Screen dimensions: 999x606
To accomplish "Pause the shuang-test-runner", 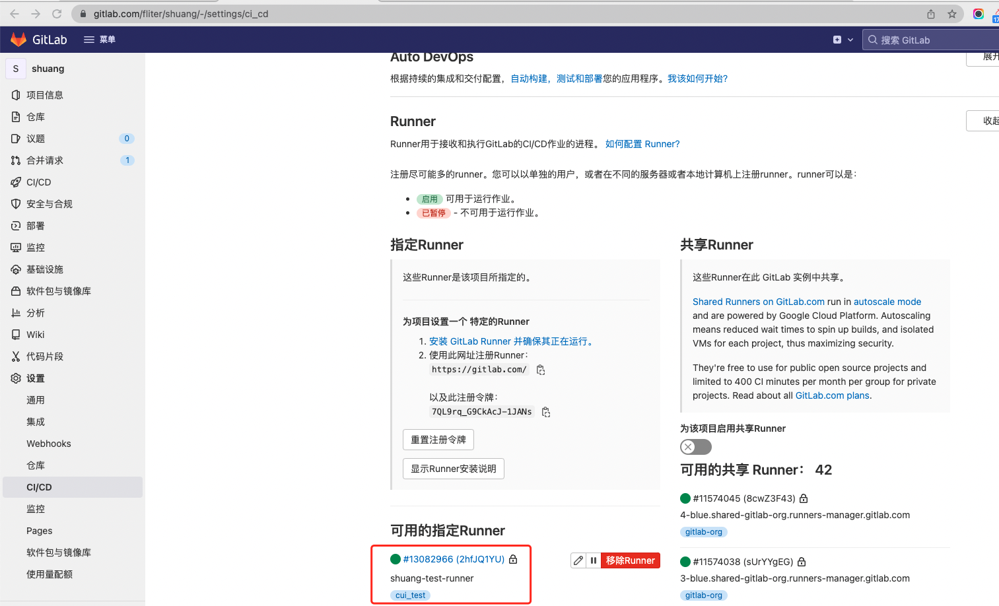I will coord(594,560).
